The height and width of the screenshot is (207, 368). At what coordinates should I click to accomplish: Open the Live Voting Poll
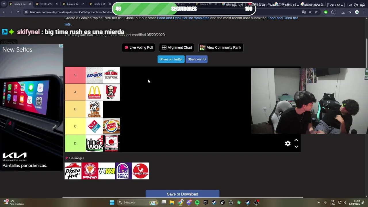tap(139, 47)
